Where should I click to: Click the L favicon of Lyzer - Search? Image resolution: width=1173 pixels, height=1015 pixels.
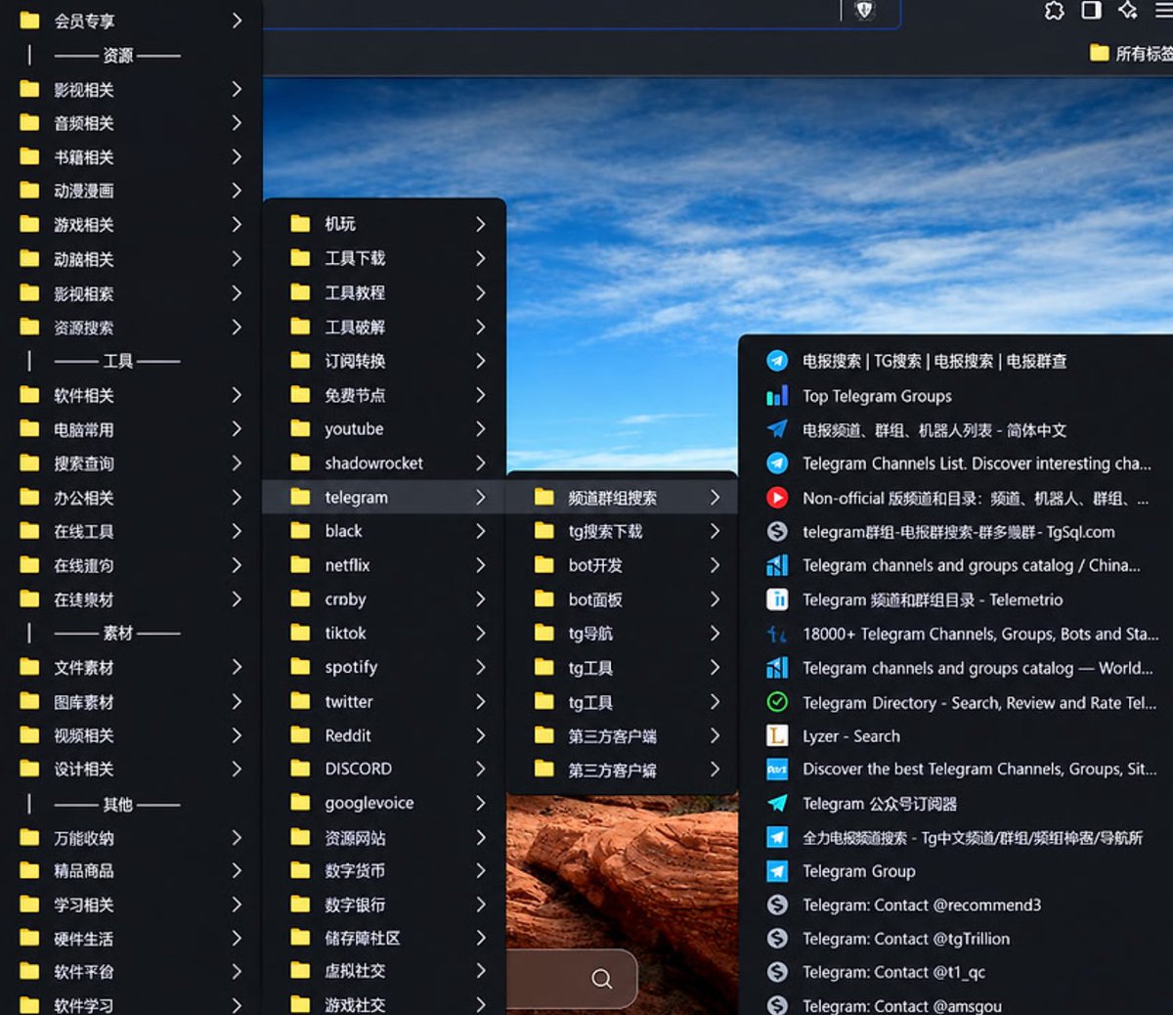pos(777,736)
